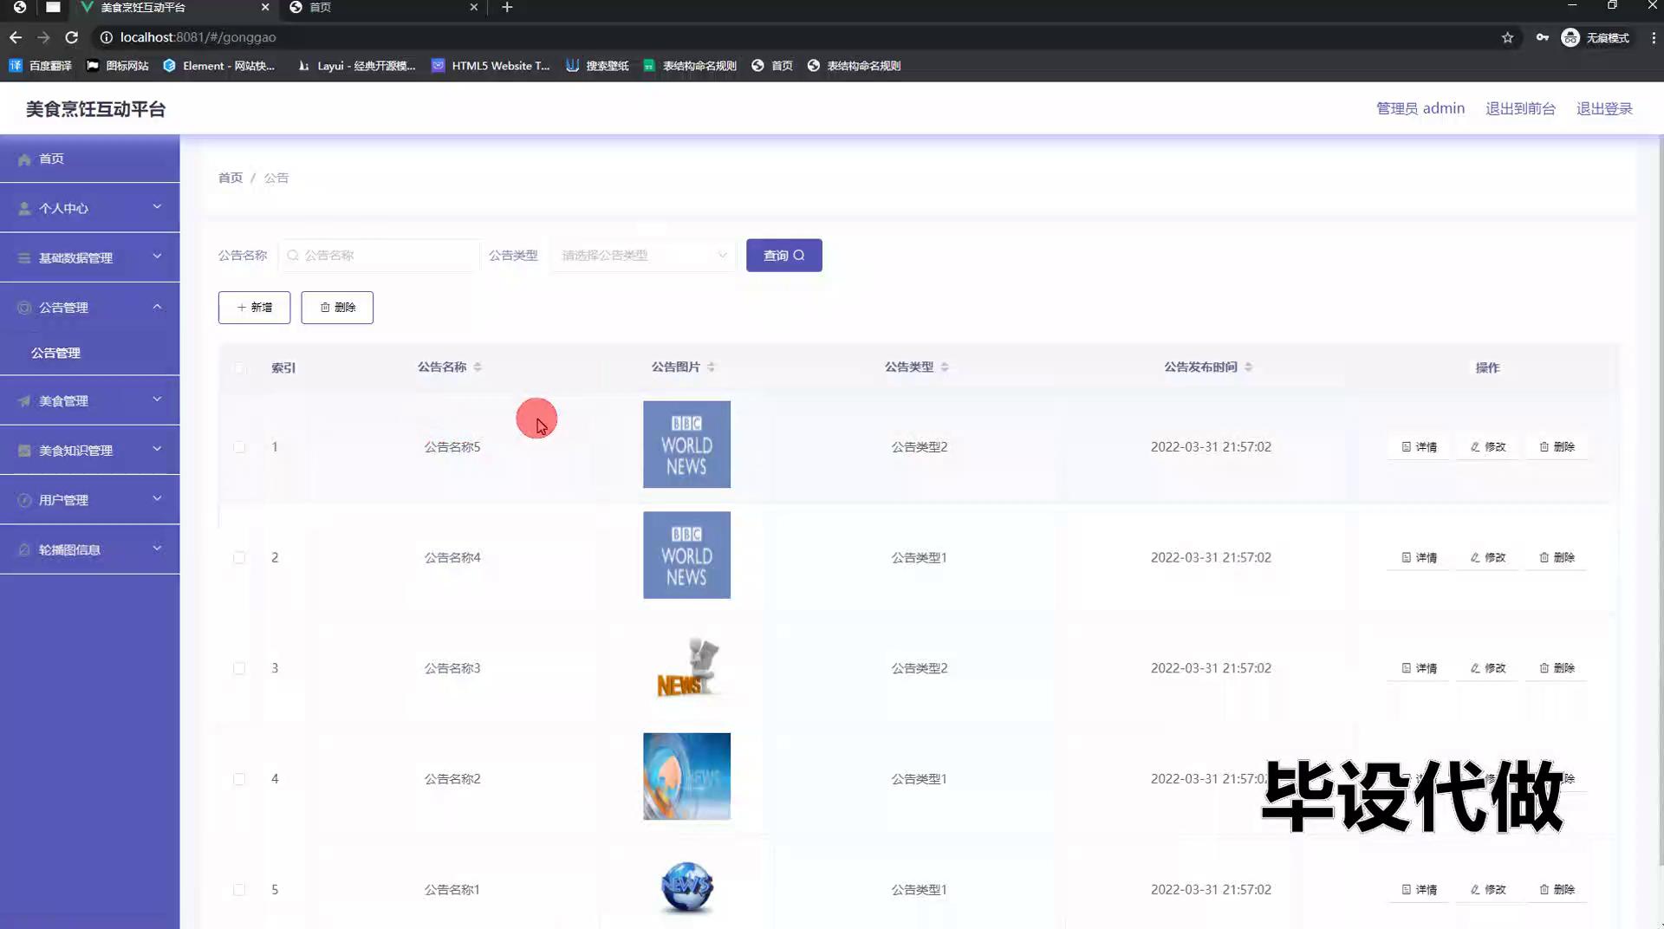
Task: Open the 公告管理 submenu item
Action: click(56, 353)
